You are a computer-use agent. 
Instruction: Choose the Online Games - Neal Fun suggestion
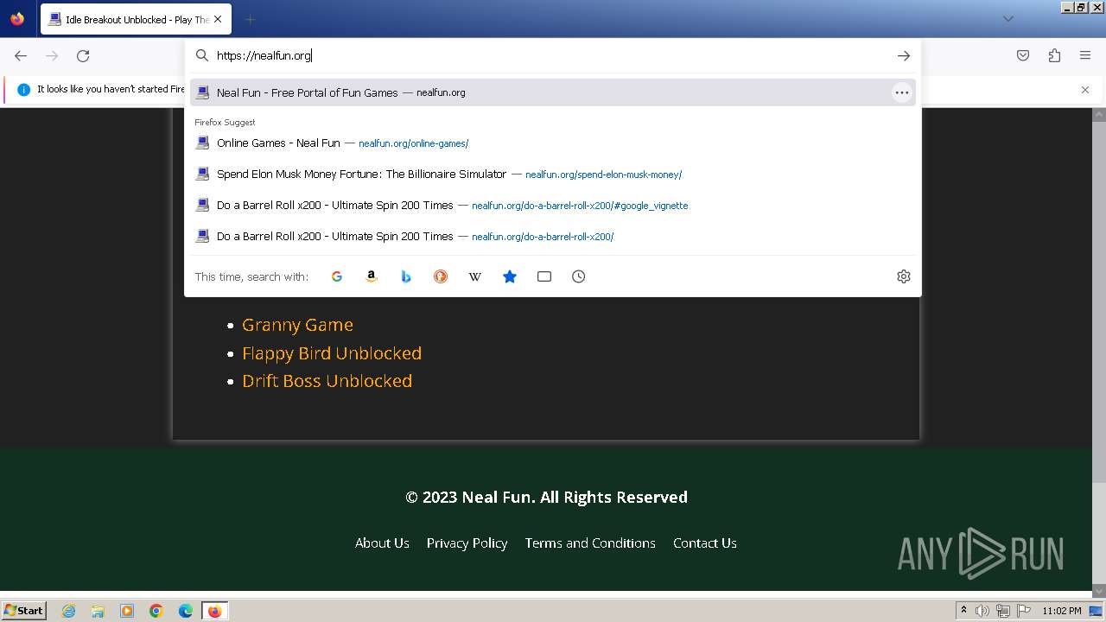(x=553, y=143)
